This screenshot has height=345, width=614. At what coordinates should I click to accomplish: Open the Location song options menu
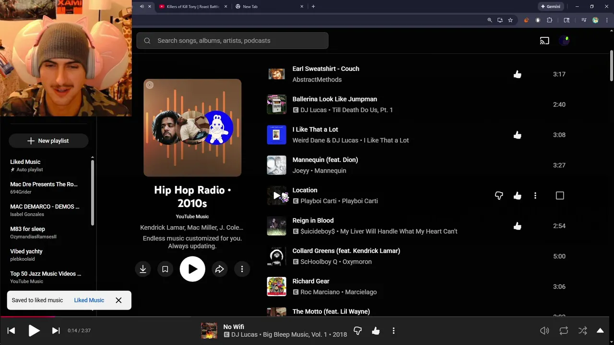(x=535, y=195)
